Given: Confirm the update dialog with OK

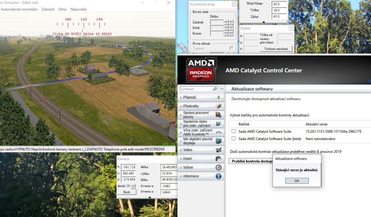Looking at the screenshot, I should (297, 181).
